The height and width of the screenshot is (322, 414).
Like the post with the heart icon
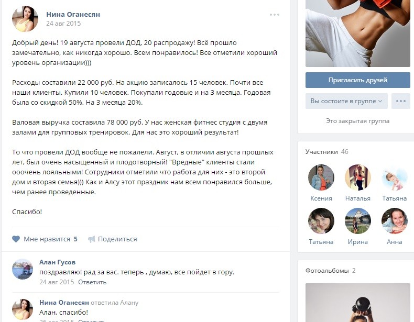coord(16,239)
